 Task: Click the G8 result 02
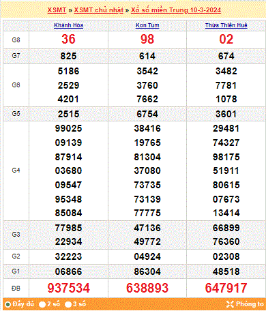tap(226, 39)
